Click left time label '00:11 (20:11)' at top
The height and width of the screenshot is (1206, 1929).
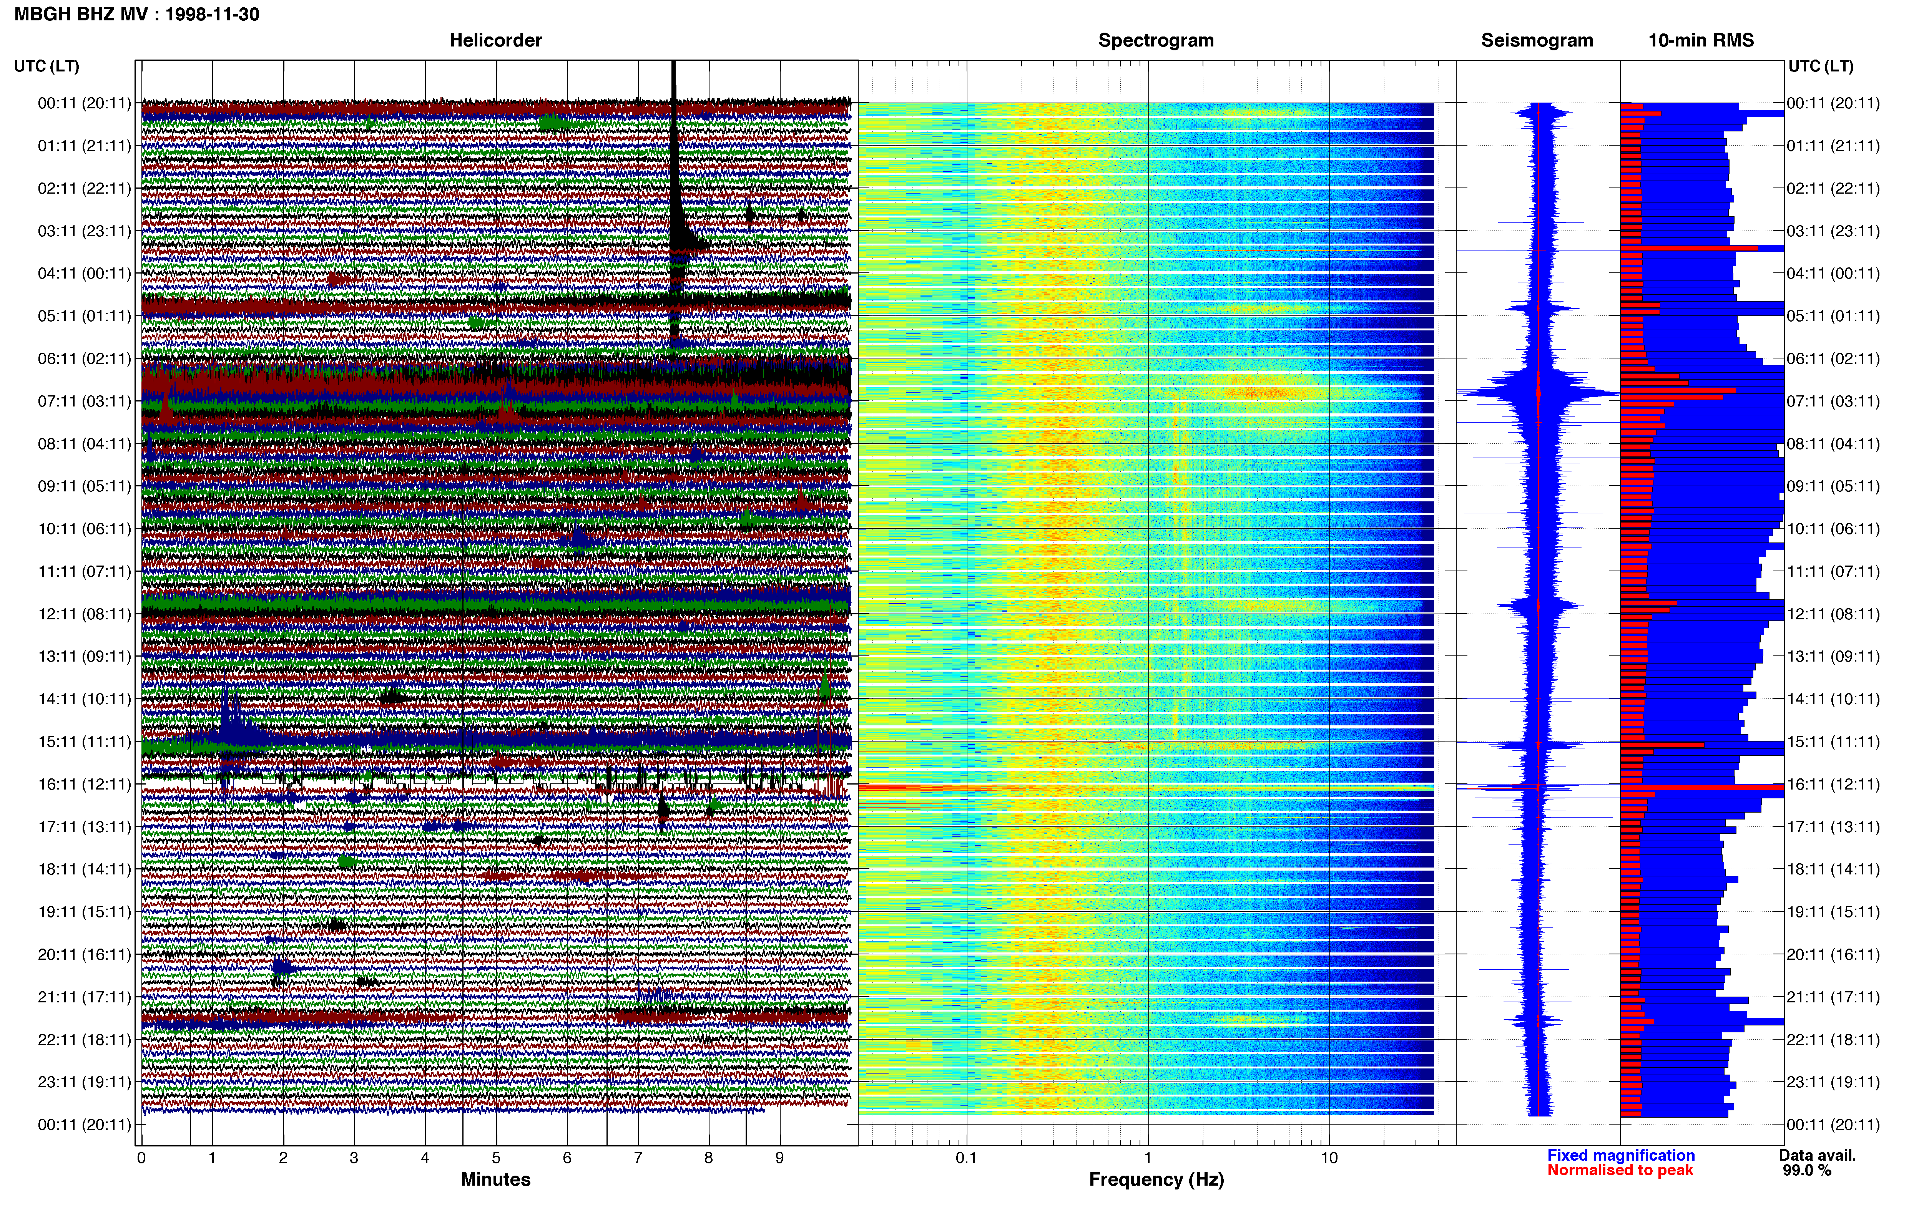[x=85, y=103]
